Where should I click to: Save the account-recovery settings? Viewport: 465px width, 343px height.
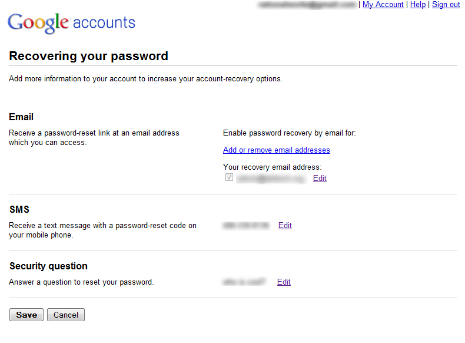pos(26,315)
